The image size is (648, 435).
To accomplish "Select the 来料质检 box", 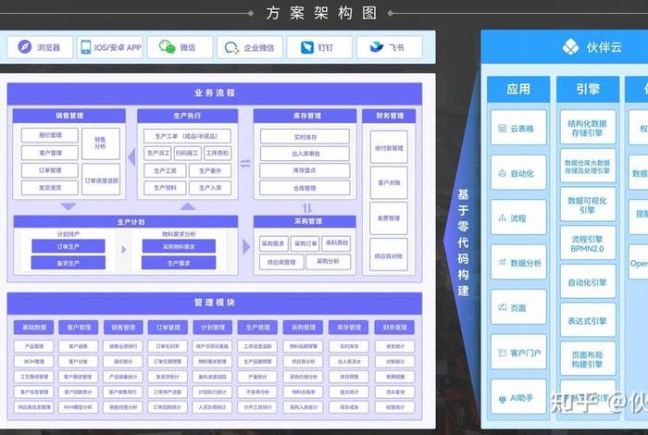I will (x=336, y=243).
